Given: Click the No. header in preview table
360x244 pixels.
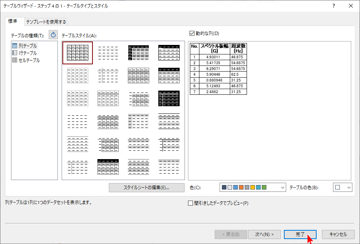Looking at the screenshot, I should [194, 48].
